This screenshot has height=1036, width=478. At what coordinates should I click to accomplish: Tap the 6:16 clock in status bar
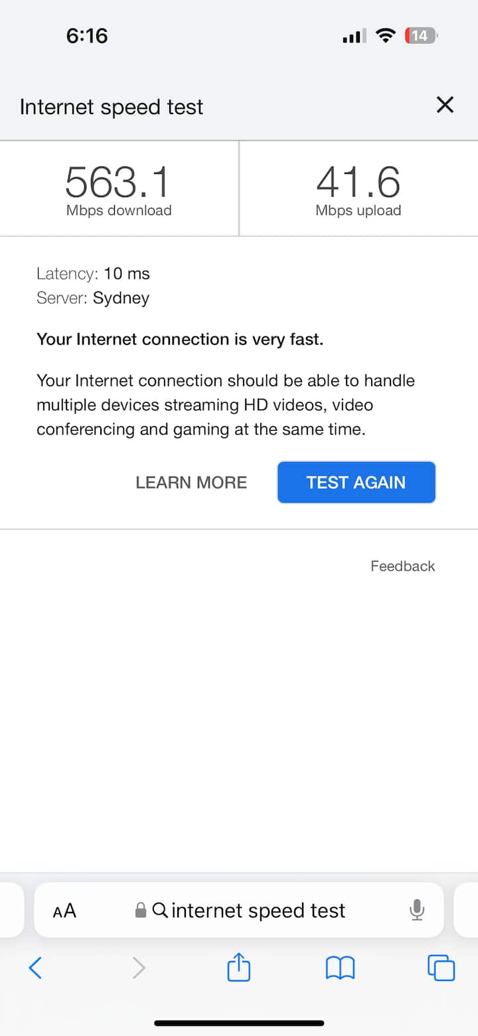click(87, 36)
